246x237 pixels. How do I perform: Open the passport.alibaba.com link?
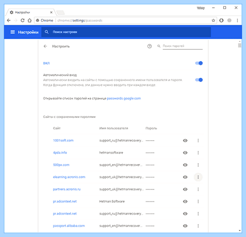coord(69,226)
